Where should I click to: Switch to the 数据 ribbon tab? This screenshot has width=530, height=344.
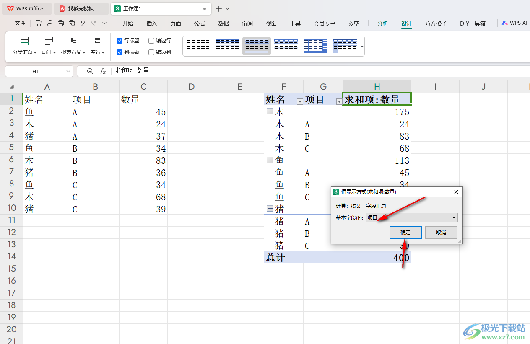[x=223, y=23]
